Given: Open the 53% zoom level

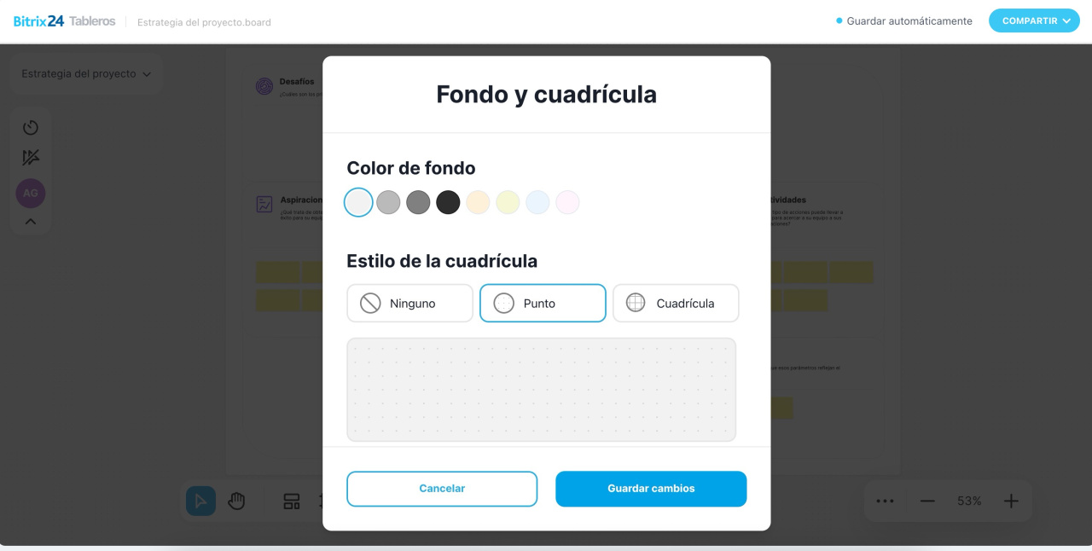Looking at the screenshot, I should (x=969, y=502).
